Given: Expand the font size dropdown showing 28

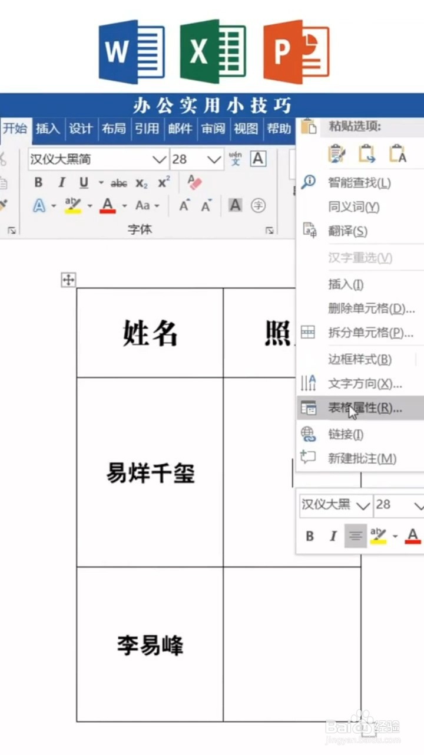Looking at the screenshot, I should pos(214,159).
